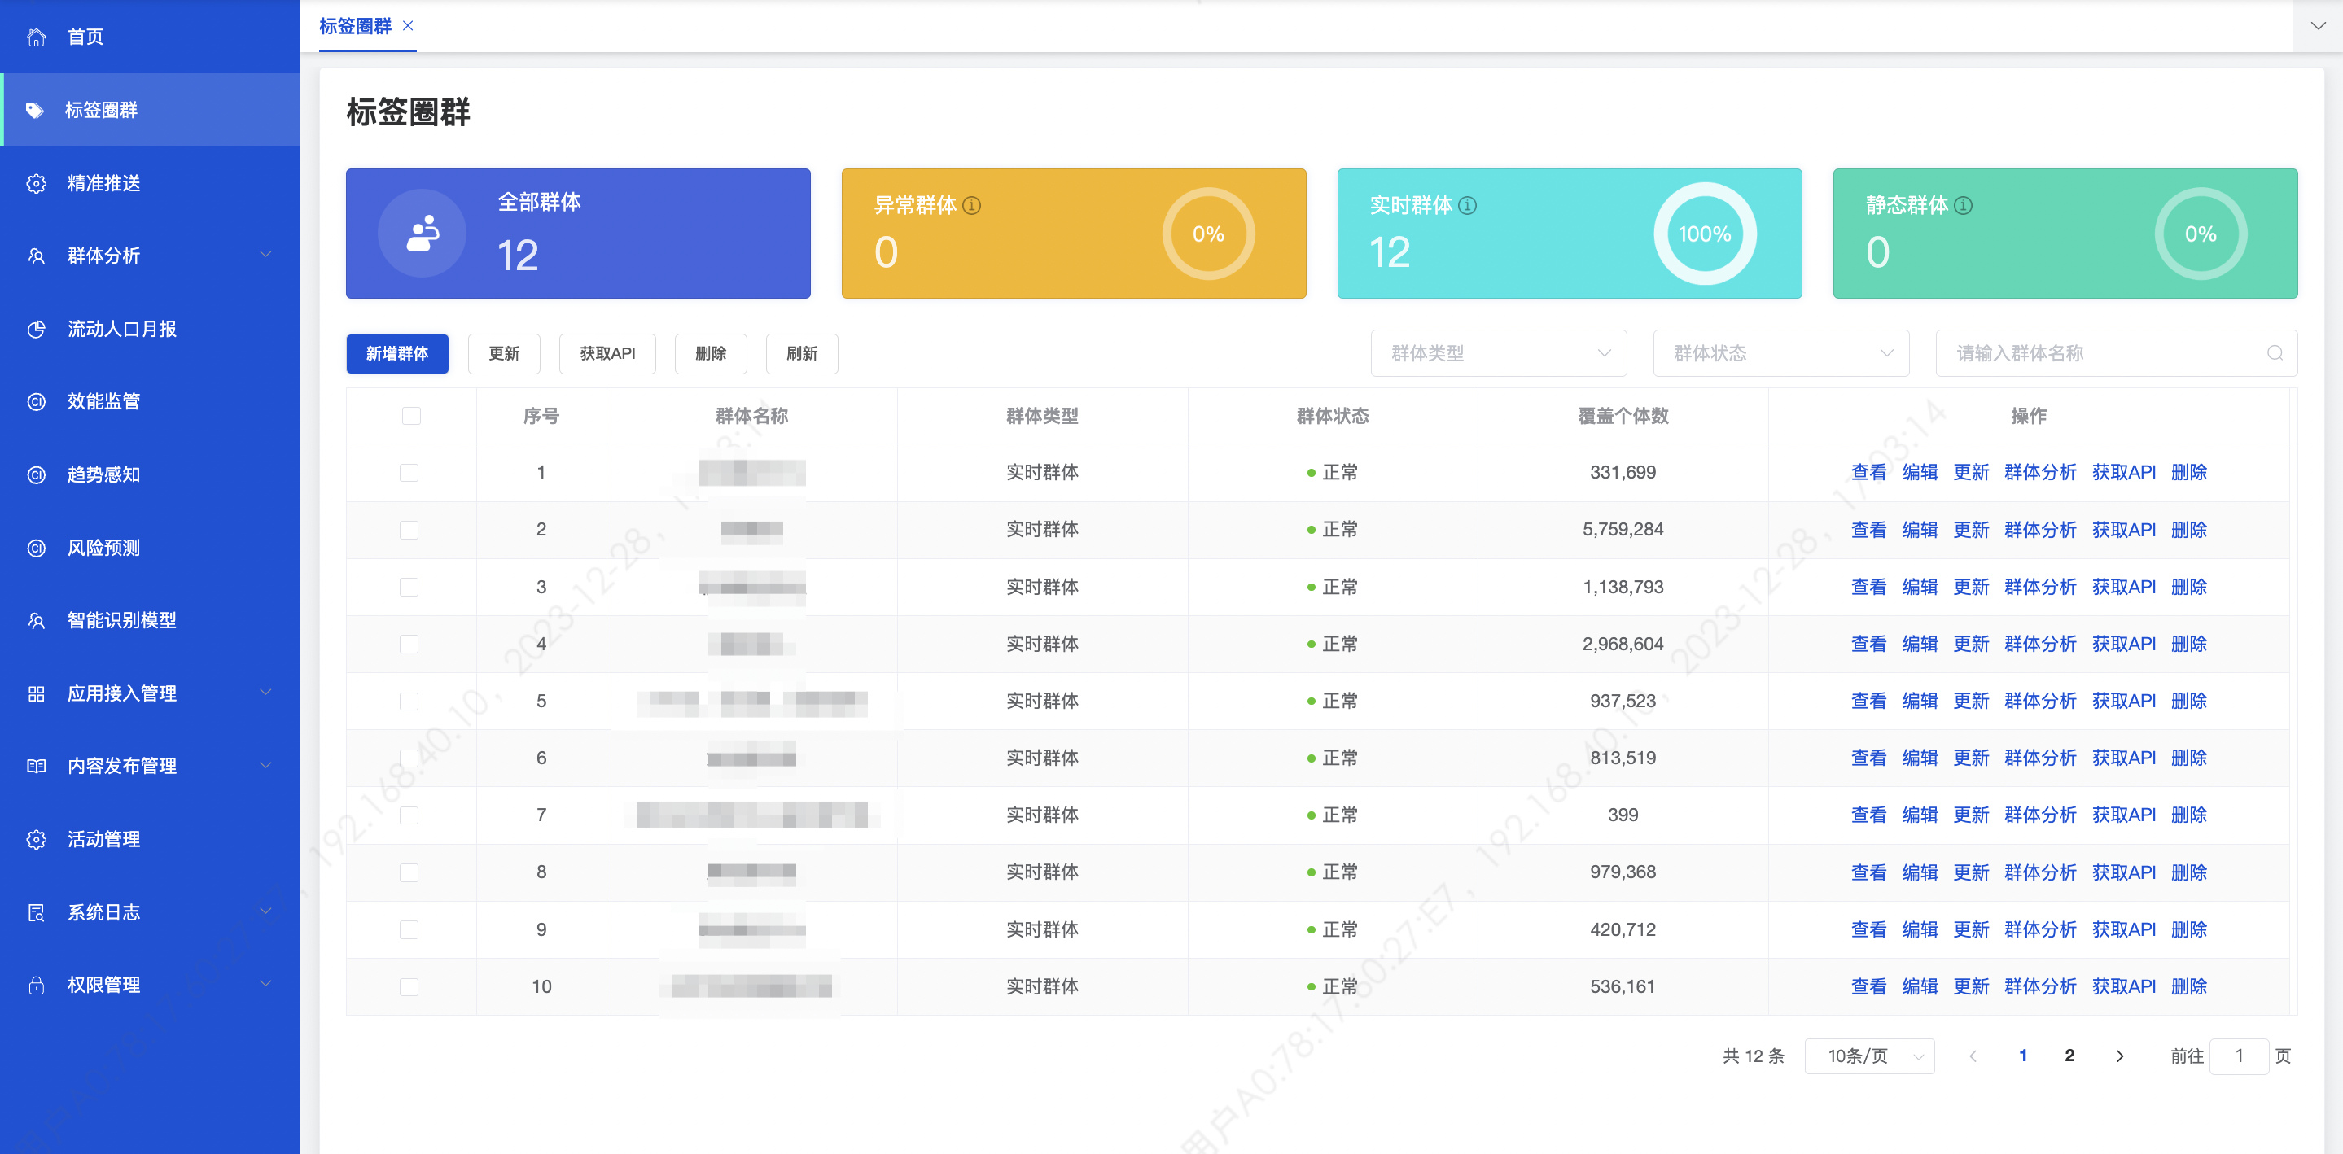The image size is (2343, 1154).
Task: Check the checkbox for row 8
Action: pos(409,872)
